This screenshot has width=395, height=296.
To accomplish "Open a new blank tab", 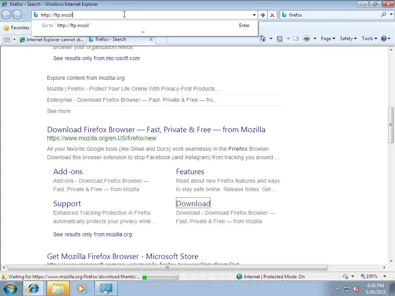I will tap(161, 40).
